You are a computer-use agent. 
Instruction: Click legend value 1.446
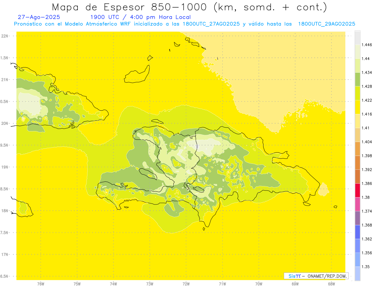click(367, 45)
